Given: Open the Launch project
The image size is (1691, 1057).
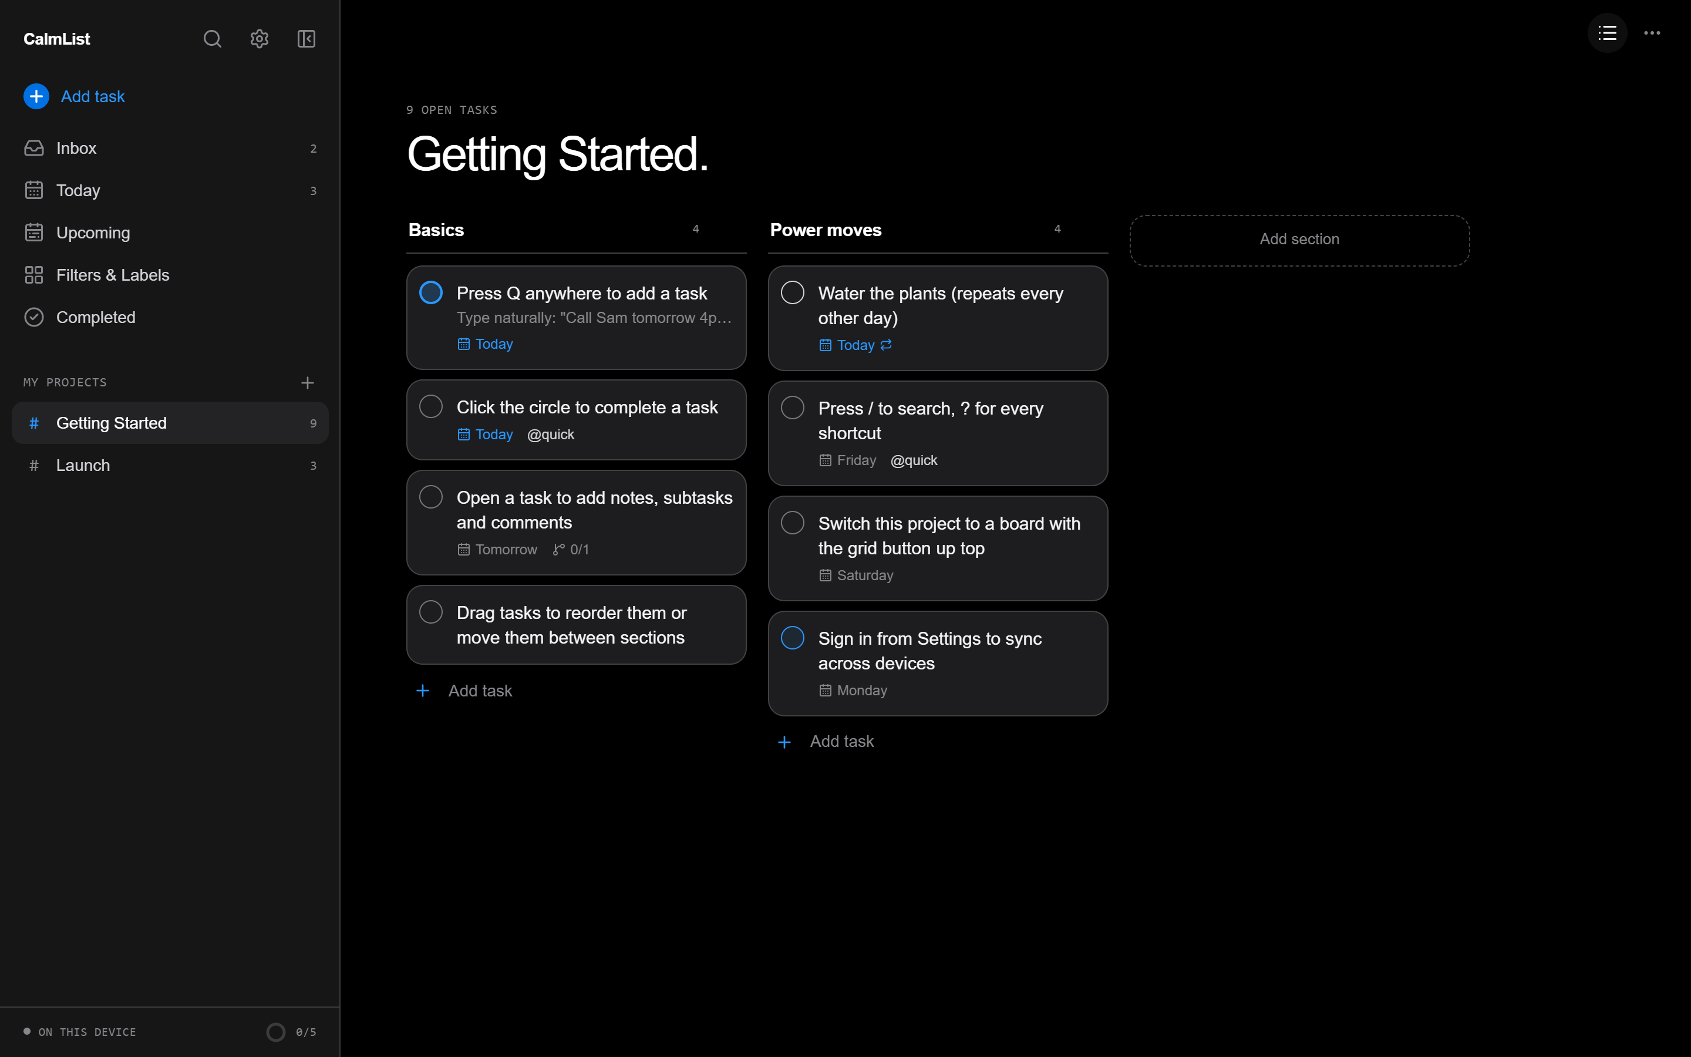Looking at the screenshot, I should pos(170,466).
